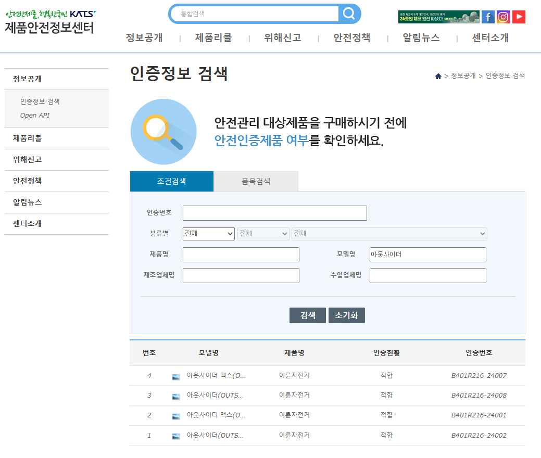The image size is (541, 458).
Task: Open image icon for row B401R216-24002
Action: (x=176, y=436)
